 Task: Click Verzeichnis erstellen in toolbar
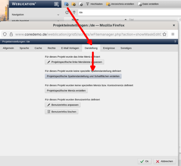pos(120,4)
